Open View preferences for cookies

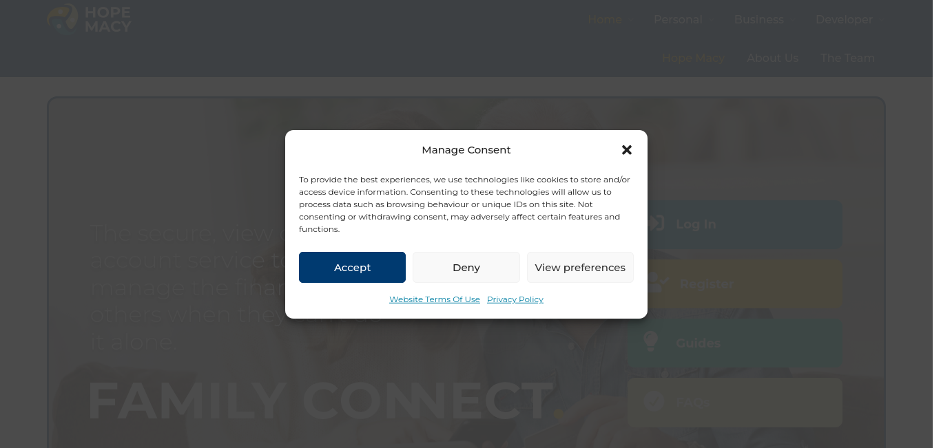(x=580, y=267)
